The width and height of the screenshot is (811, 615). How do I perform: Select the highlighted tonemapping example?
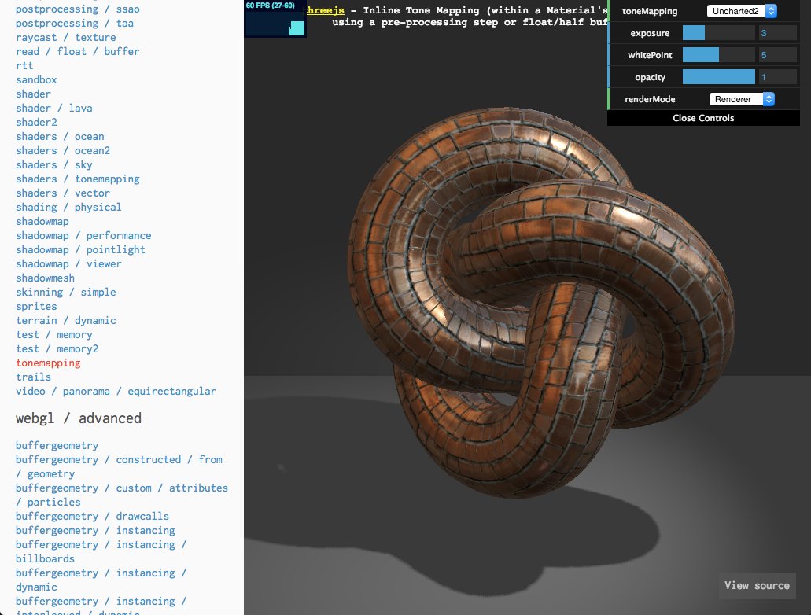coord(48,363)
